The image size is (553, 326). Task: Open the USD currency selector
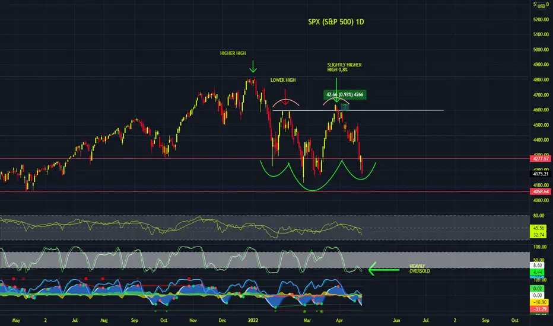tap(541, 6)
